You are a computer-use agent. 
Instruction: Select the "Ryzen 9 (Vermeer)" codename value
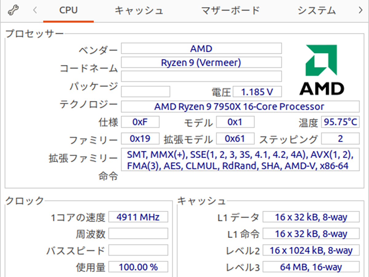tap(201, 62)
